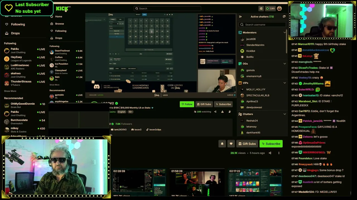Click the 18+ tag
Viewport: 357px width, 200px height.
[130, 112]
